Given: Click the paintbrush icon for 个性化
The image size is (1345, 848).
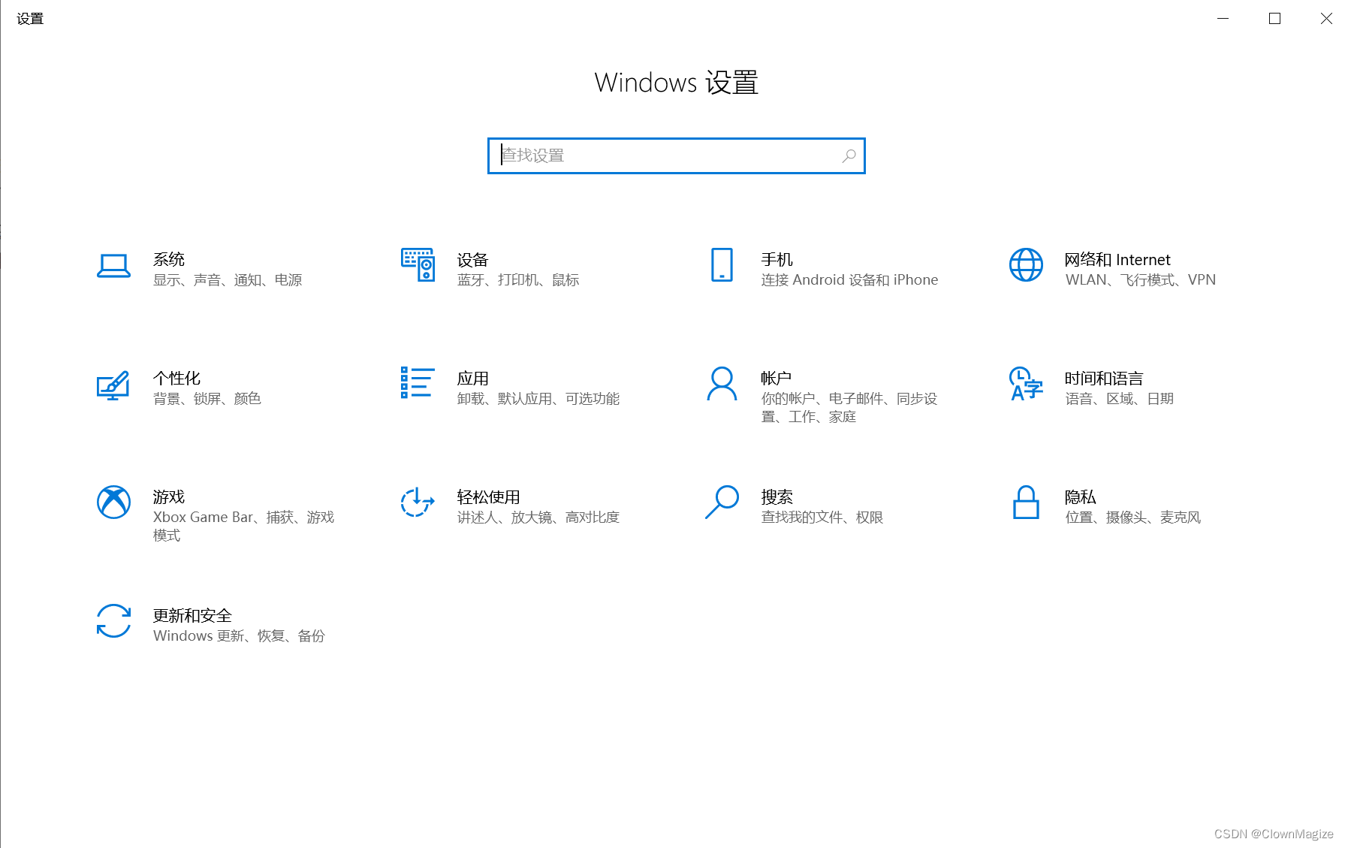Looking at the screenshot, I should 113,385.
